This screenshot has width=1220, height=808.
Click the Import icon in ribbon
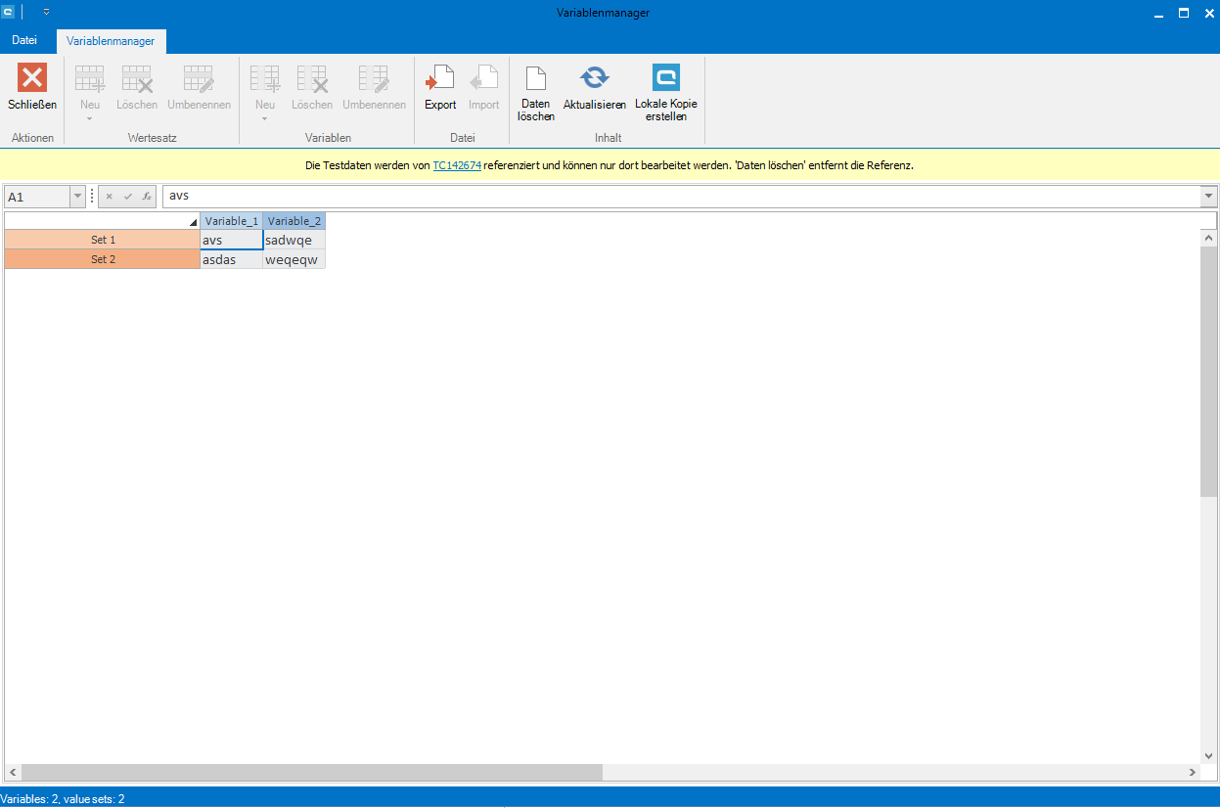click(483, 78)
